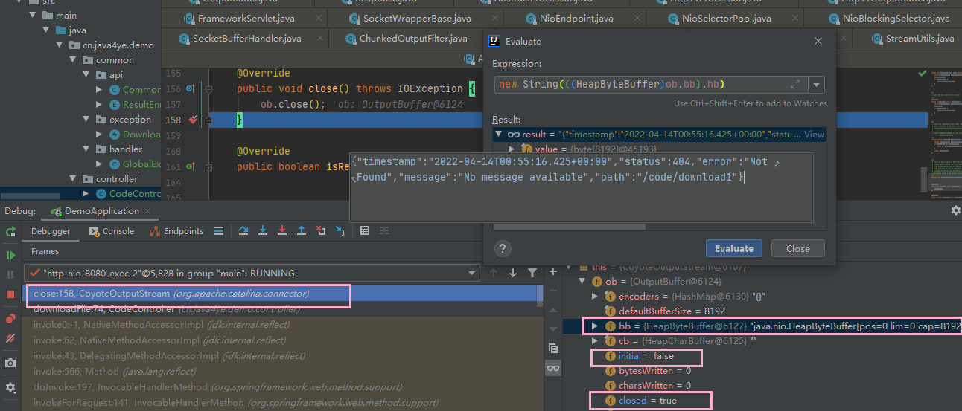Switch to the Endpoints tab
Viewport: 962px width, 411px height.
pos(176,231)
